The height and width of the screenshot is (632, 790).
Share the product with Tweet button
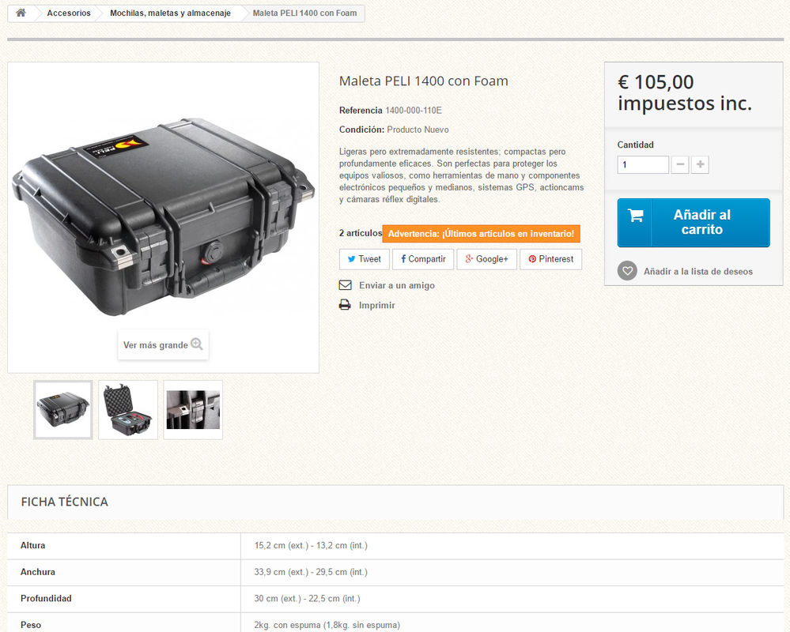[365, 259]
